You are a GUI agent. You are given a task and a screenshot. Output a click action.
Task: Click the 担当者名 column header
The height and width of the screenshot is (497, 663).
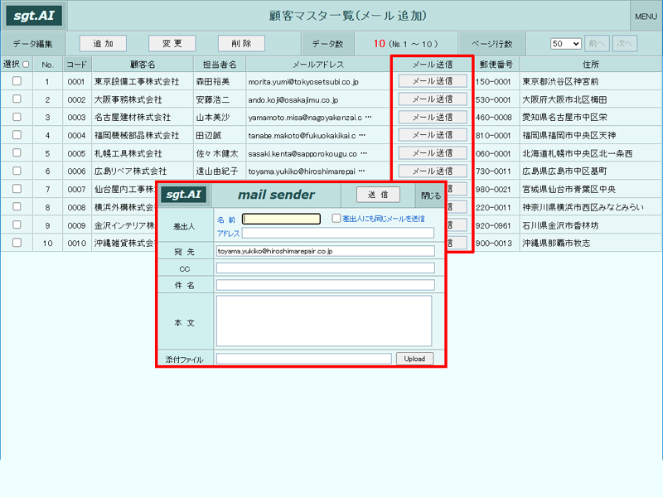click(x=220, y=65)
